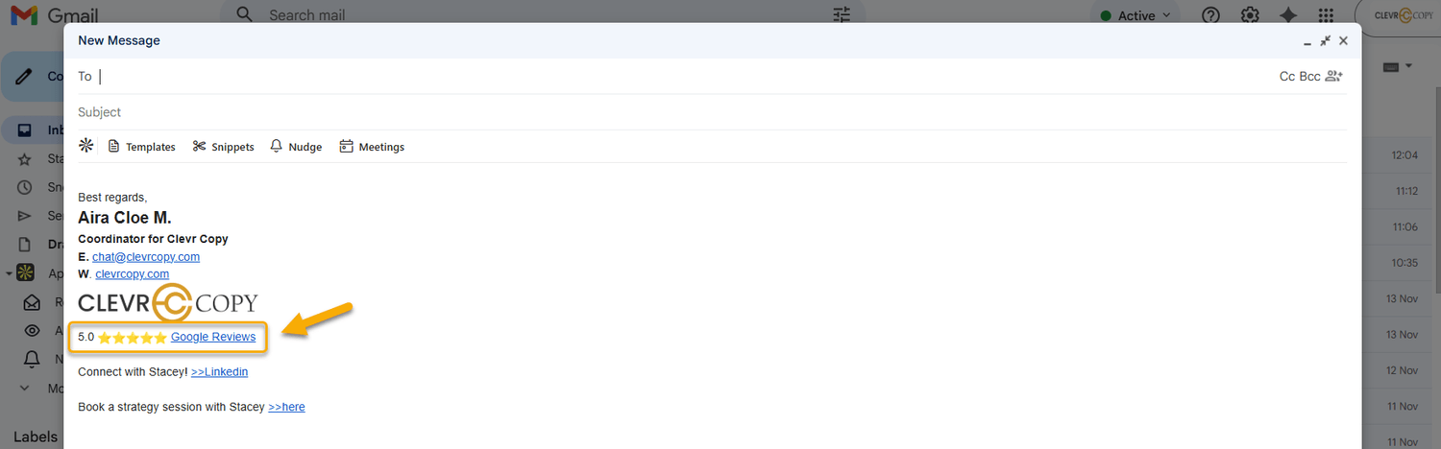Open the input tools keyboard dropdown
This screenshot has width=1441, height=449.
(1398, 66)
